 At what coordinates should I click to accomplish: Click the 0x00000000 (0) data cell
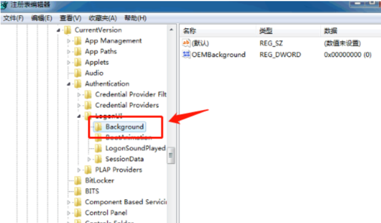(x=348, y=55)
